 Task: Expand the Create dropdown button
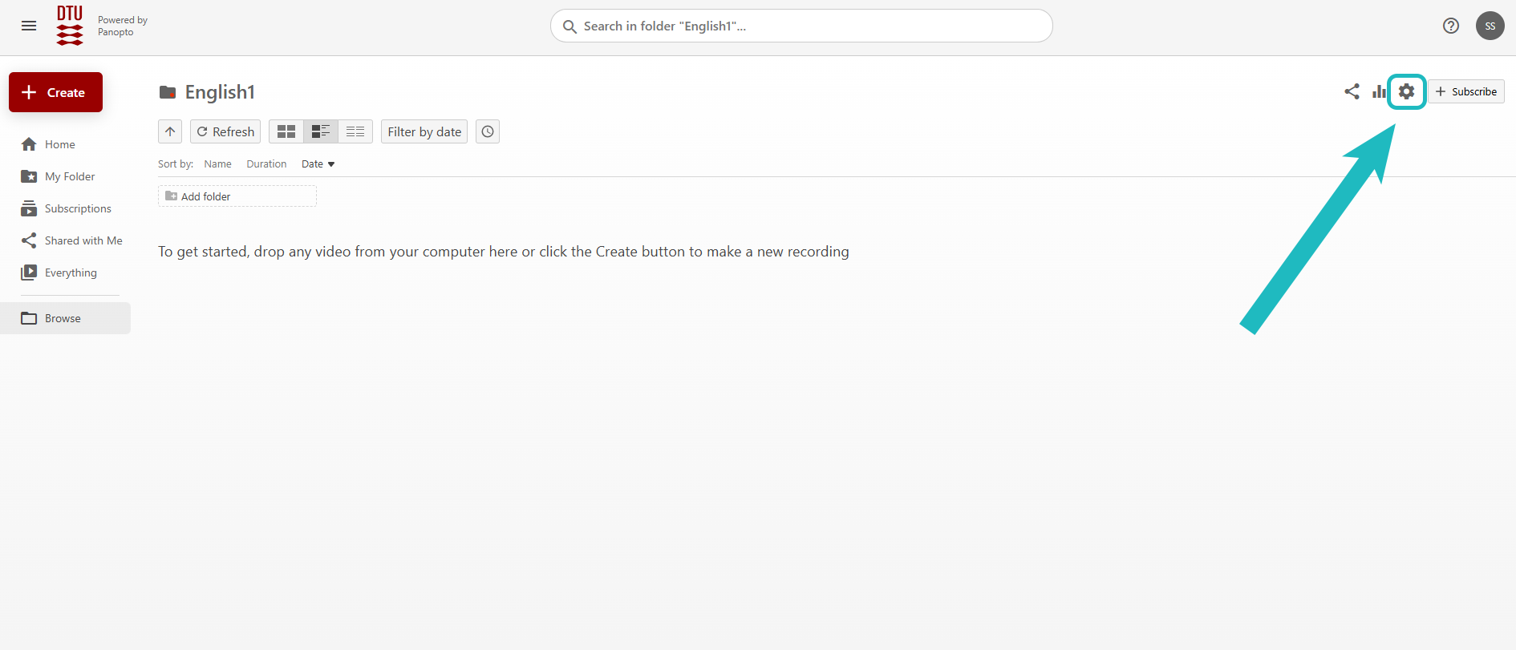coord(55,92)
